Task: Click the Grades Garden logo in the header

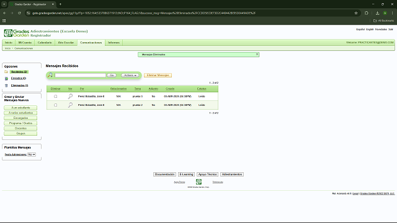Action: pos(17,33)
